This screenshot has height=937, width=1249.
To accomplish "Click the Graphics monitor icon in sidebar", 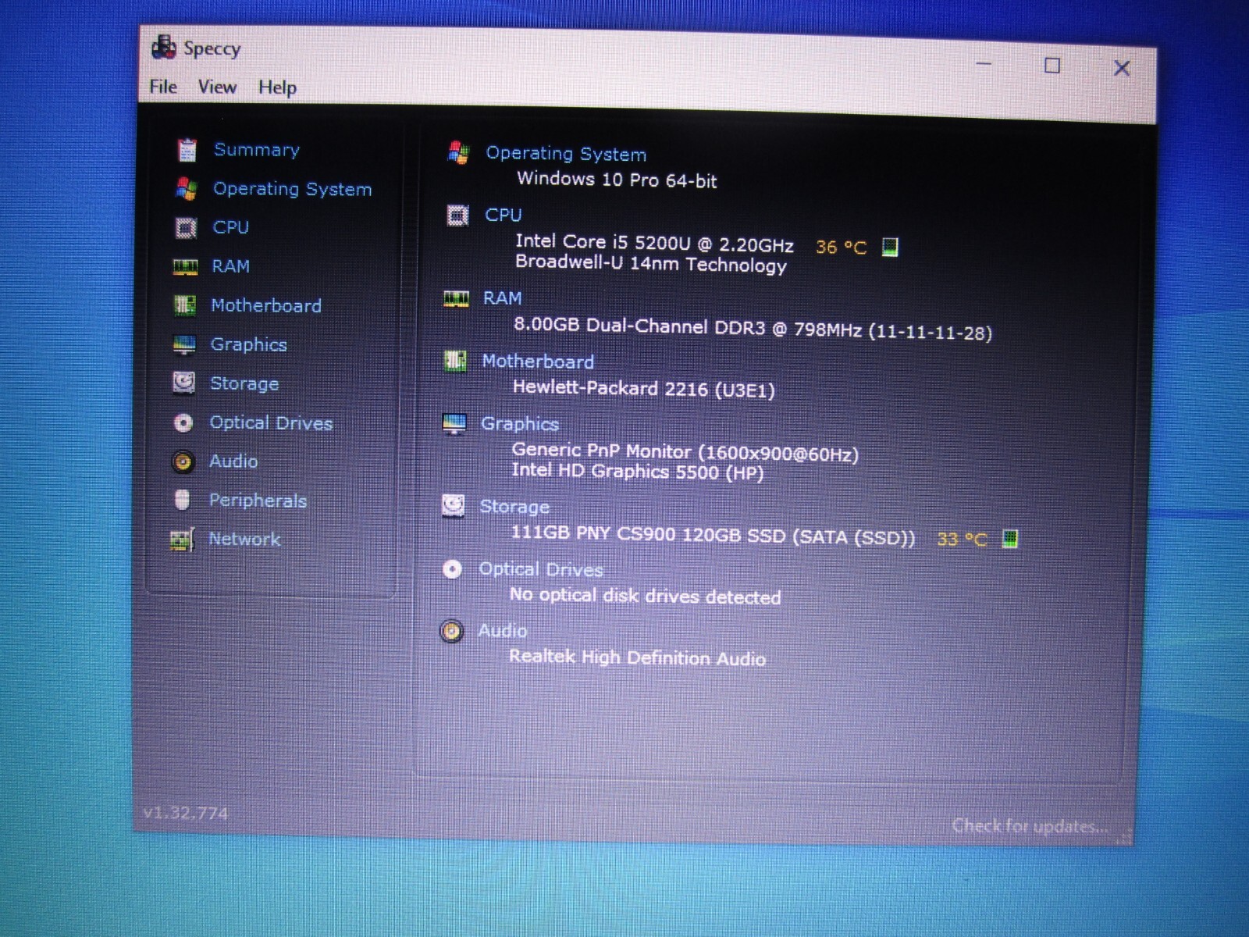I will [x=184, y=344].
